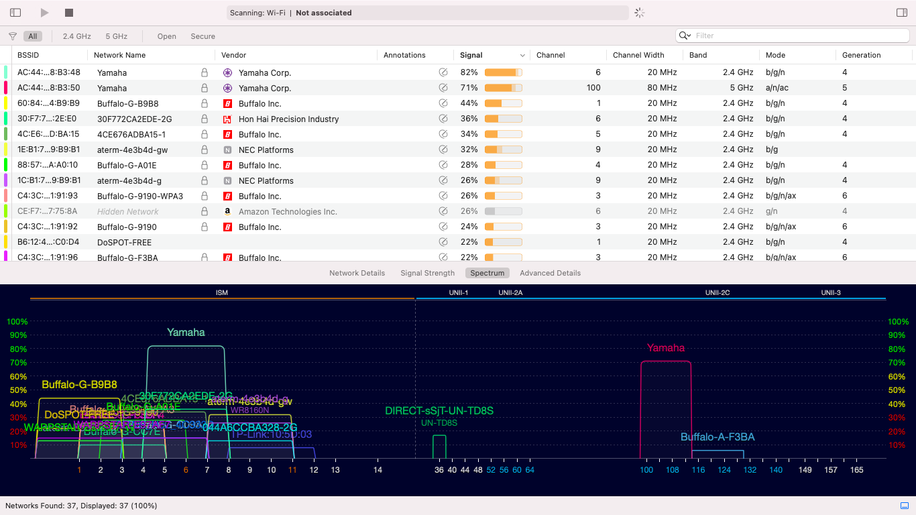Image resolution: width=916 pixels, height=515 pixels.
Task: Click the 82% signal bar for Yamaha
Action: [504, 72]
